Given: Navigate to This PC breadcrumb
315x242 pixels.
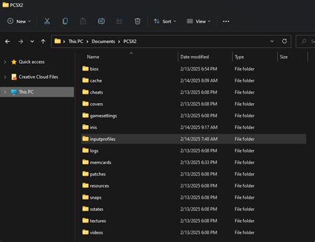Looking at the screenshot, I should (76, 41).
